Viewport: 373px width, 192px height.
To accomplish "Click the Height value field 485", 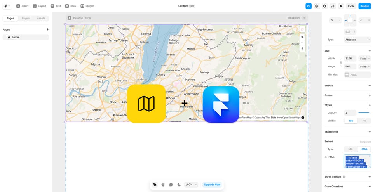I will [350, 67].
